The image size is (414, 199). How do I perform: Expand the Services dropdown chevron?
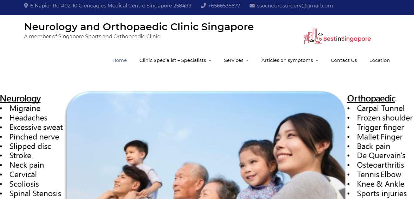pyautogui.click(x=247, y=60)
